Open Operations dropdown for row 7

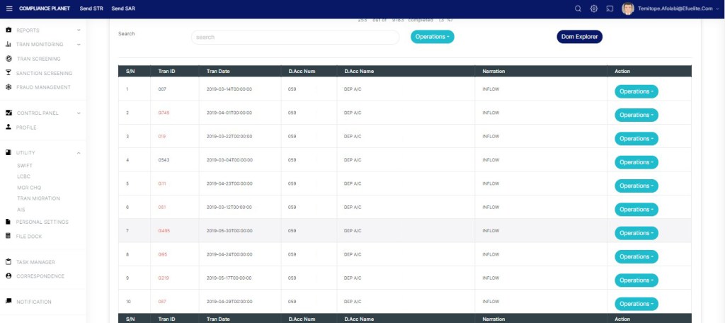click(x=636, y=233)
